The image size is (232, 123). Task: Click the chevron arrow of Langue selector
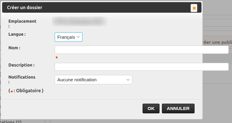pyautogui.click(x=78, y=37)
